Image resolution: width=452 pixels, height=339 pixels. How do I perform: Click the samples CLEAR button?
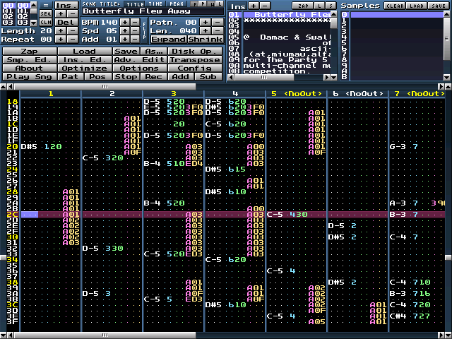[x=394, y=5]
